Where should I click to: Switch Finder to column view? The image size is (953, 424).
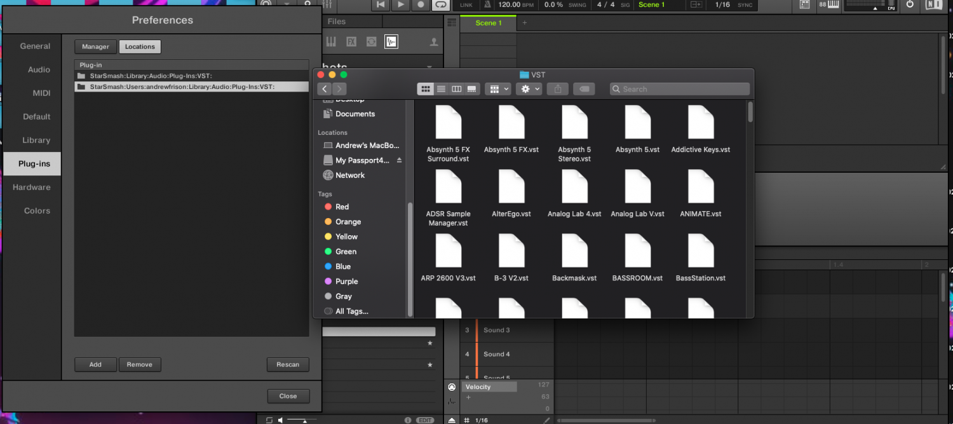tap(456, 89)
